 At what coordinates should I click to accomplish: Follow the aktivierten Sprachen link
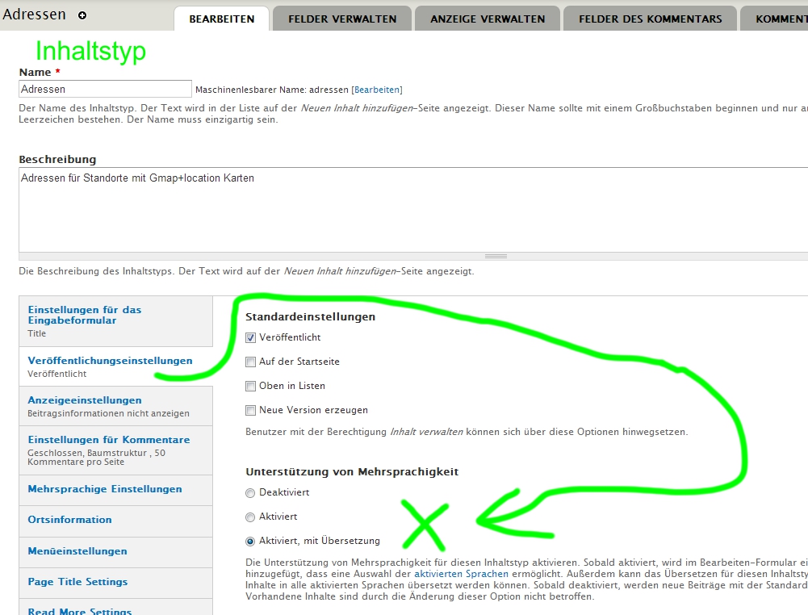461,574
